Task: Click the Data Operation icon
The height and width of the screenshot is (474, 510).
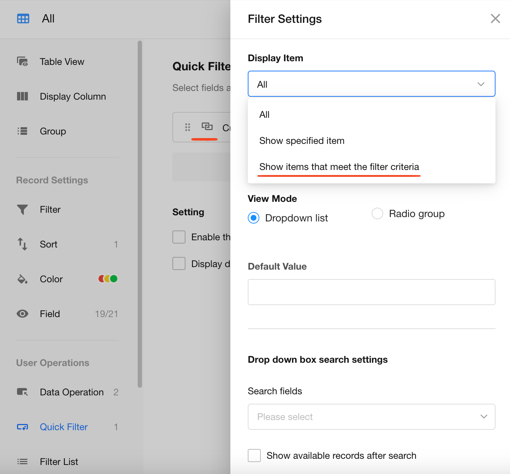Action: 22,392
